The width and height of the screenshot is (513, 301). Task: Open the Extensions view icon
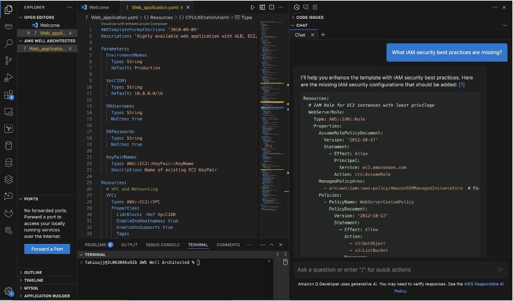[9, 95]
